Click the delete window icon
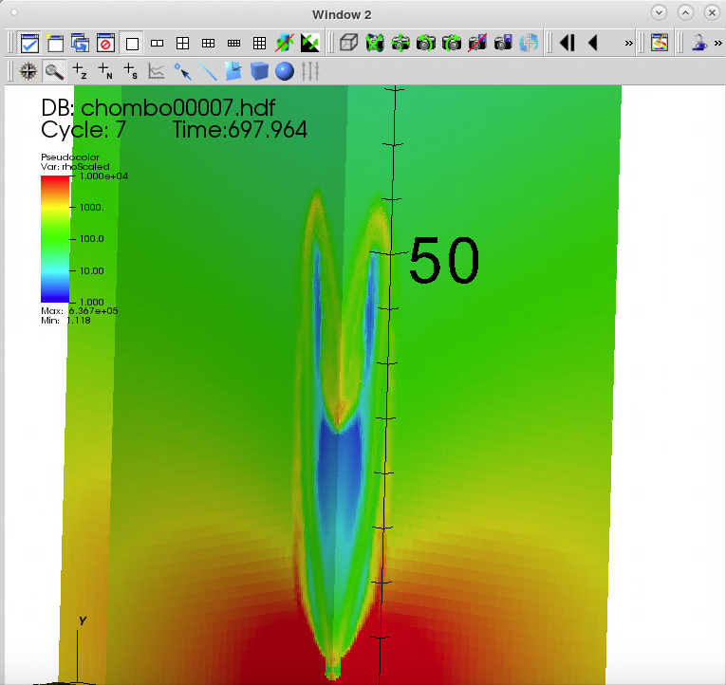The width and height of the screenshot is (726, 685). pos(106,43)
